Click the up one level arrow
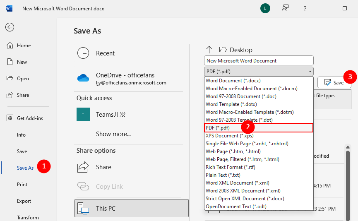Image resolution: width=358 pixels, height=221 pixels. pyautogui.click(x=209, y=50)
